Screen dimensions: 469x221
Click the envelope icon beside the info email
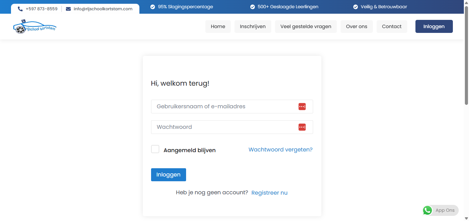point(68,9)
